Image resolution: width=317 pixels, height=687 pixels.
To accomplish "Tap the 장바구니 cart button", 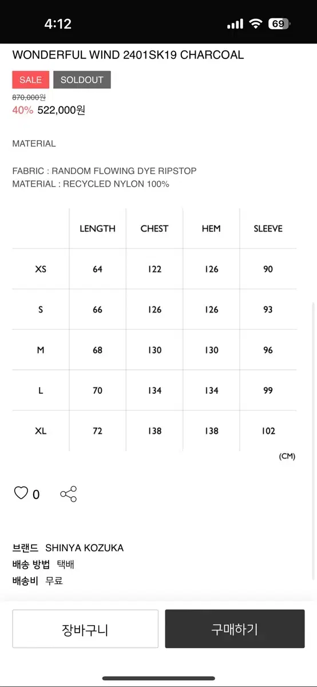I will 85,629.
